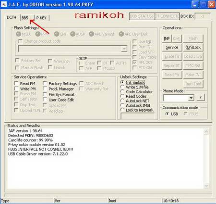216x204 pixels.
Task: Click the status log scroll up arrow
Action: [206, 132]
